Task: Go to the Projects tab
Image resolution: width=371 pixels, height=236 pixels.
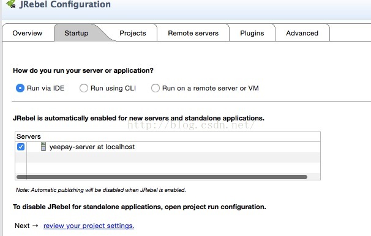Action: pos(133,33)
